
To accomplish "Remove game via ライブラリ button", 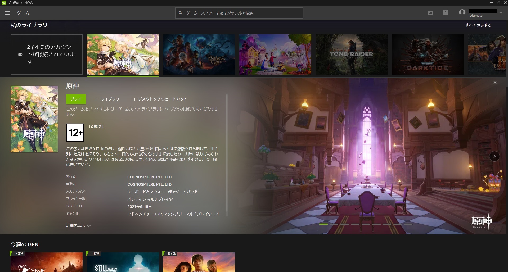I will 107,99.
